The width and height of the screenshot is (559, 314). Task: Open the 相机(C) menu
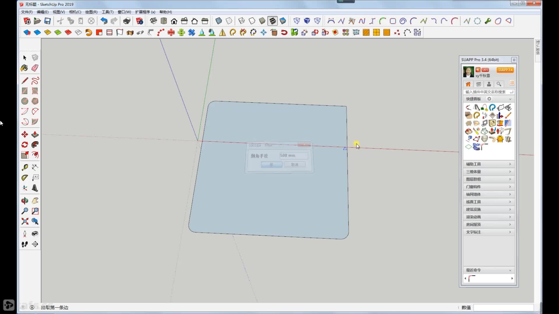tap(75, 12)
